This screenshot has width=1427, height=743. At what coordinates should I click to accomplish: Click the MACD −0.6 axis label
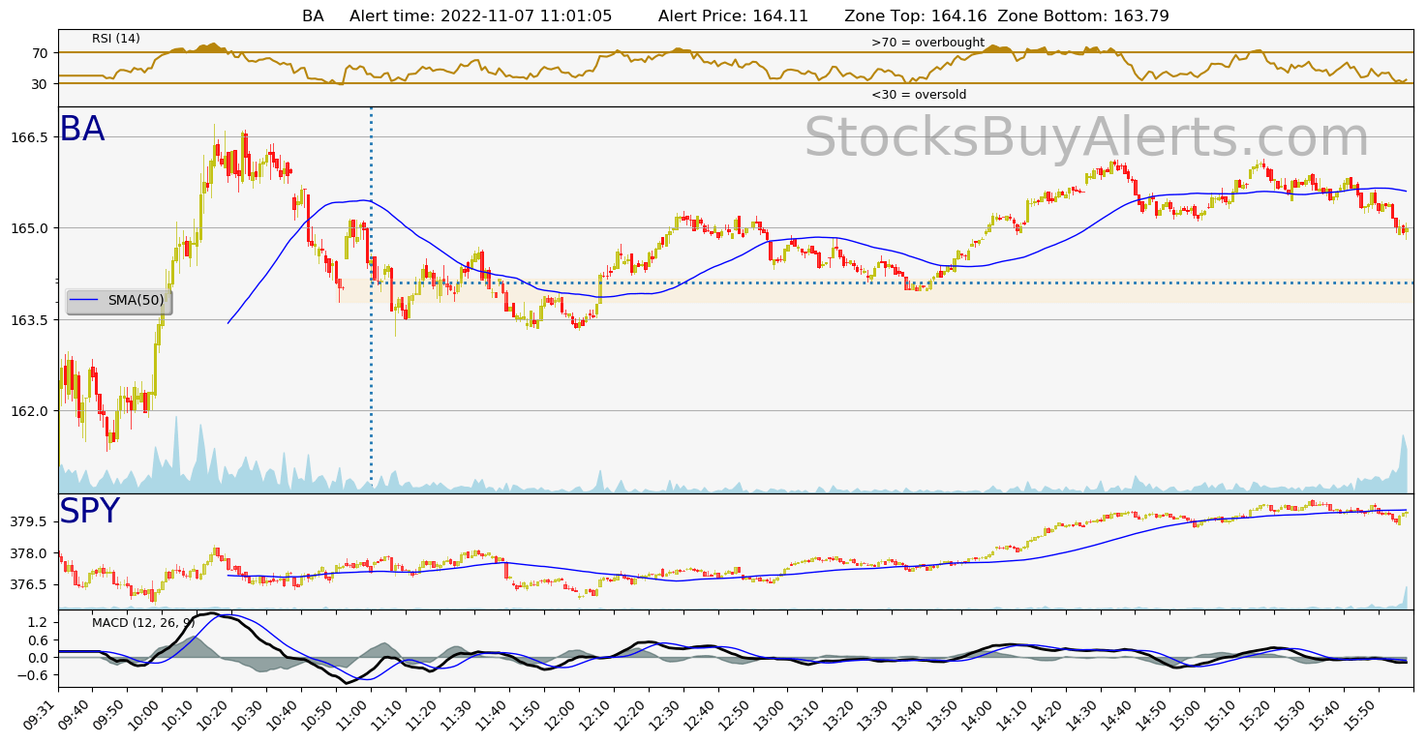click(x=34, y=676)
